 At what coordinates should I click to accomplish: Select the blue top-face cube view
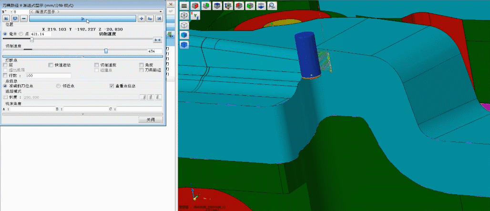coord(217,6)
